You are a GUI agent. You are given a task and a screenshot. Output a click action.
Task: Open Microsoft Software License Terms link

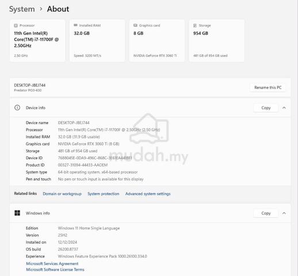[55, 270]
